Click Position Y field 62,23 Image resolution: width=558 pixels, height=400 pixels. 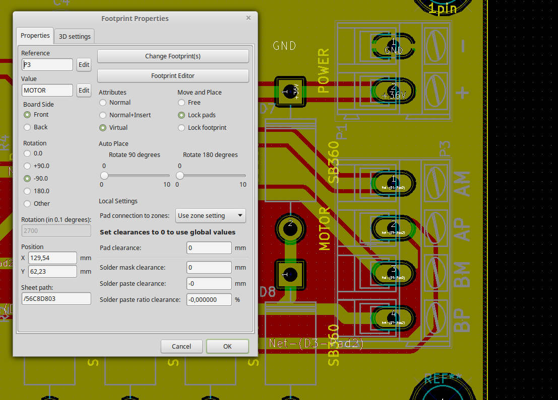click(52, 271)
